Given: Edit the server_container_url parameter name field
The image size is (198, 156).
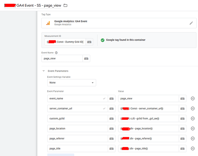Looking at the screenshot, I should pos(78,108).
